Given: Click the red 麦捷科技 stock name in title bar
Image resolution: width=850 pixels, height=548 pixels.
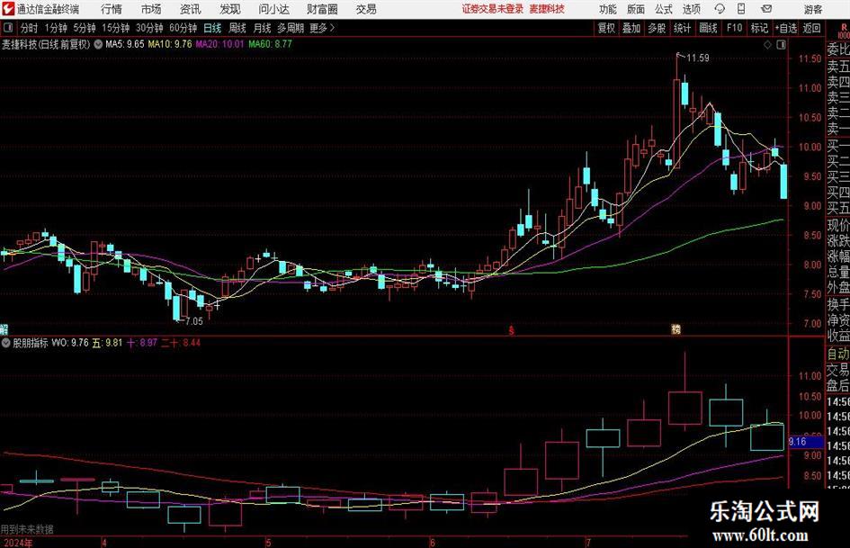Looking at the screenshot, I should (547, 9).
